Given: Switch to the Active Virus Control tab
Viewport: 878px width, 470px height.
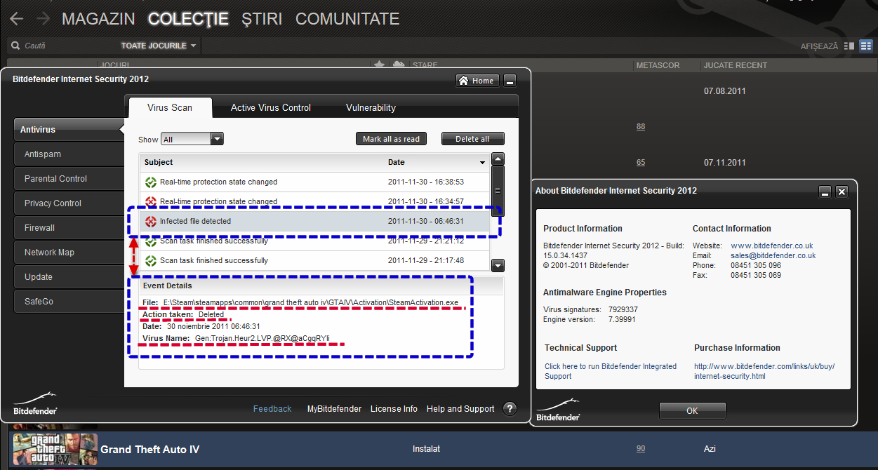Looking at the screenshot, I should pyautogui.click(x=271, y=107).
